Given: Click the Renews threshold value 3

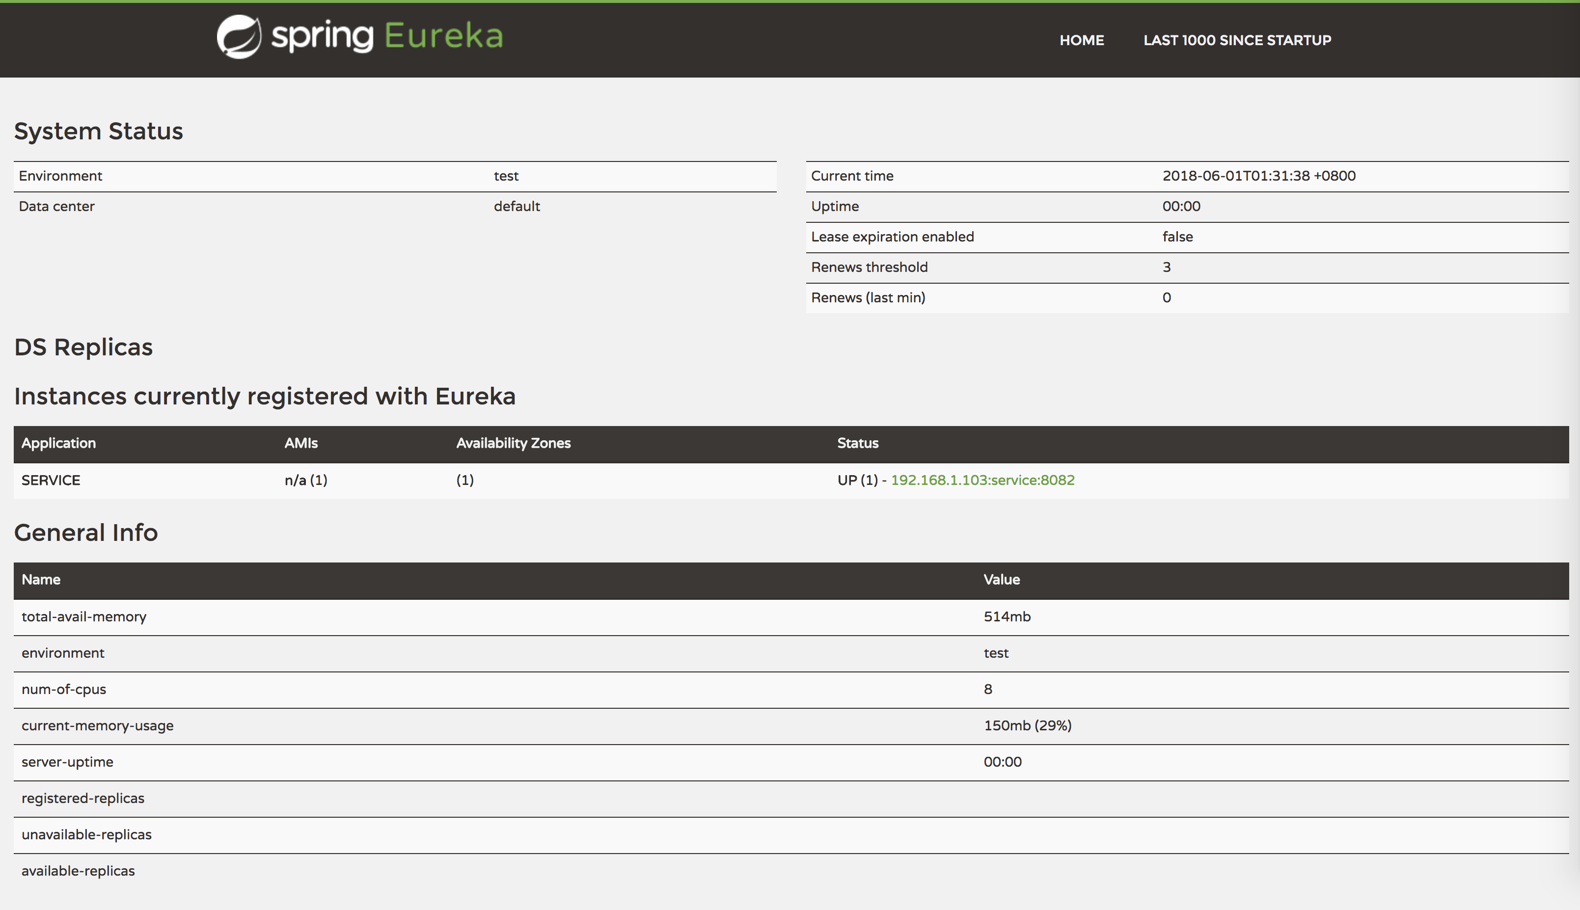Looking at the screenshot, I should (1166, 268).
